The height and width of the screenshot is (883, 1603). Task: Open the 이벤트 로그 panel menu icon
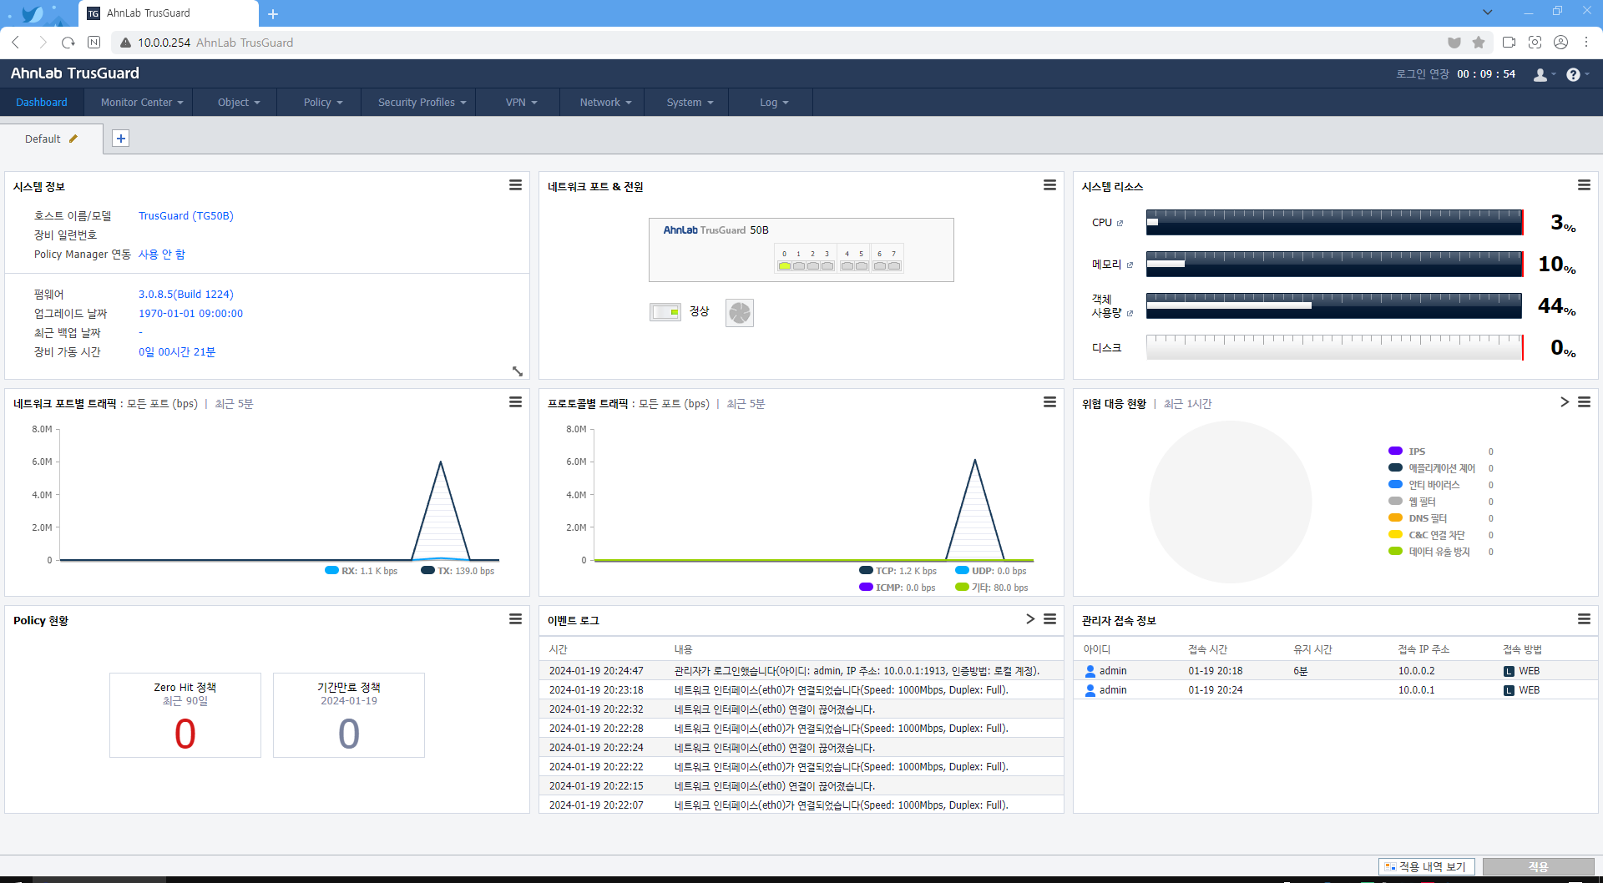(1049, 619)
